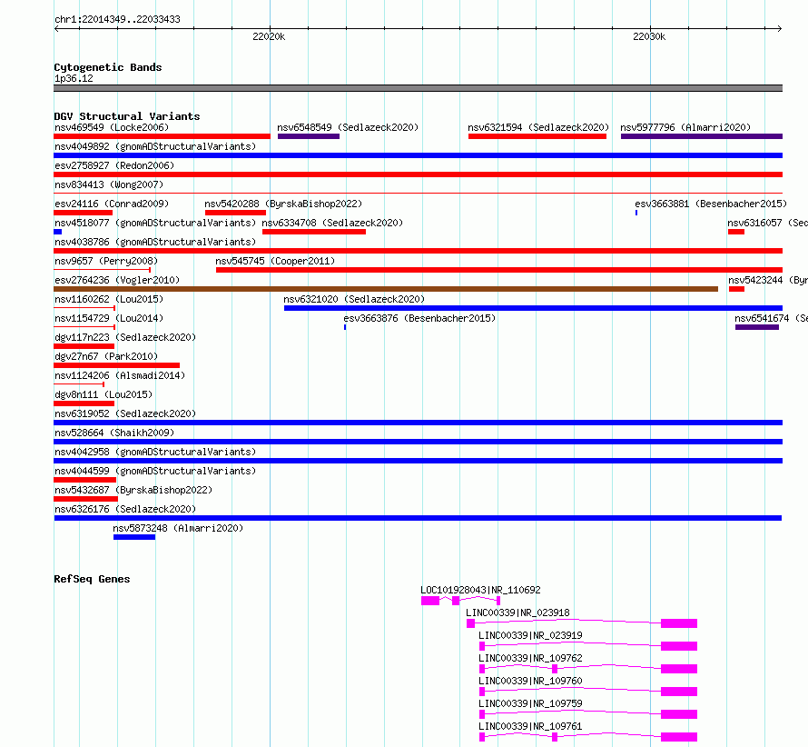The width and height of the screenshot is (808, 747).
Task: Click the RefSeq Genes track title
Action: pos(92,579)
